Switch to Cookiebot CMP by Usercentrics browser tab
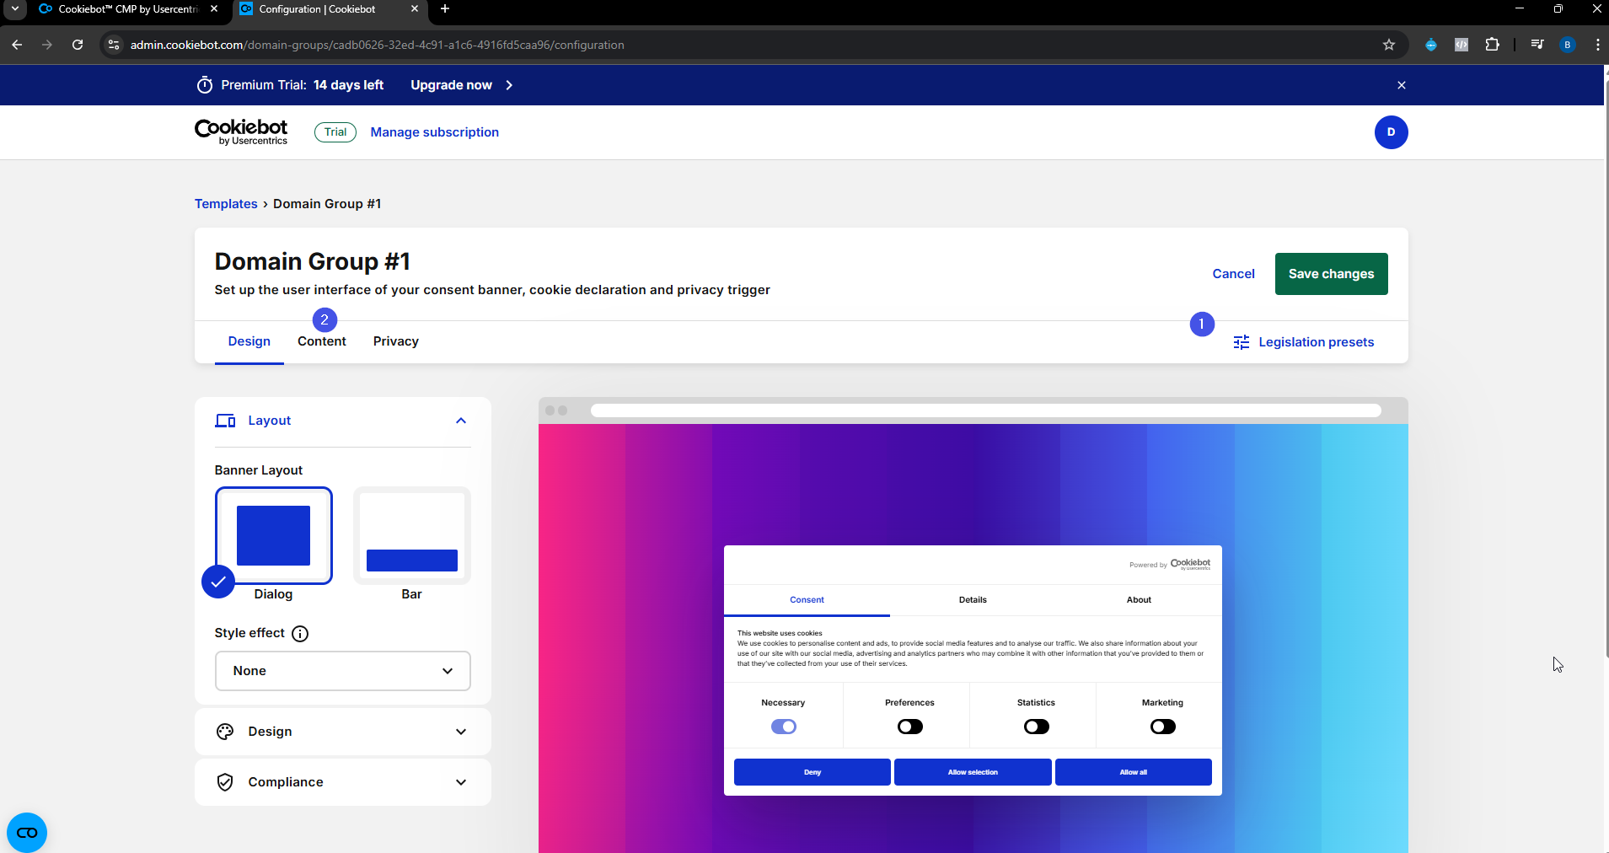 click(128, 9)
